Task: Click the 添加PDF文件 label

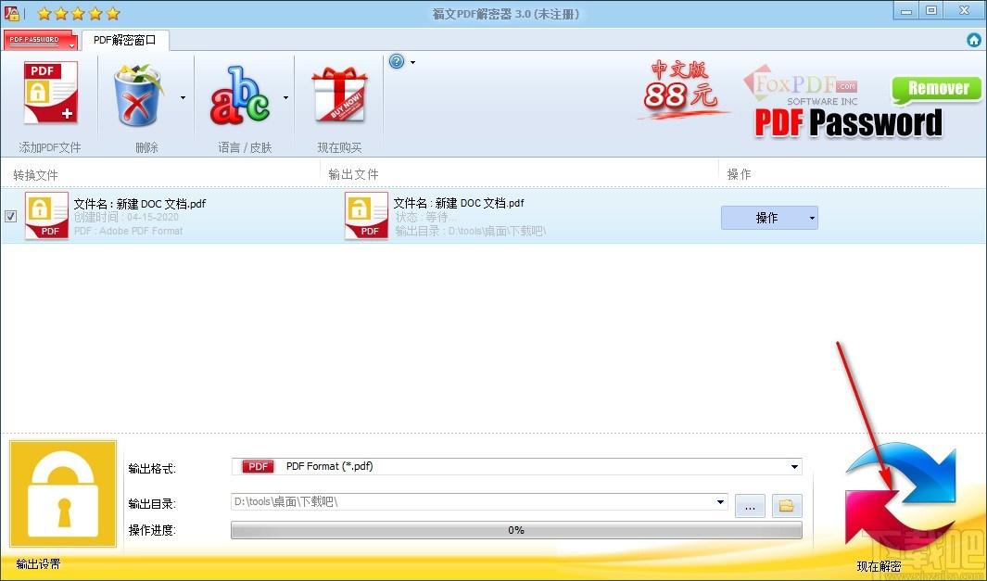Action: tap(50, 147)
